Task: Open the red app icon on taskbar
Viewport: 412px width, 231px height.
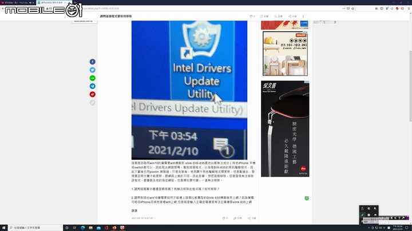Action: [122, 228]
